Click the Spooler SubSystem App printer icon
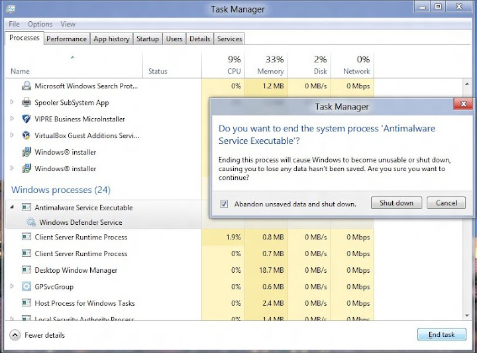The height and width of the screenshot is (353, 477). click(26, 102)
